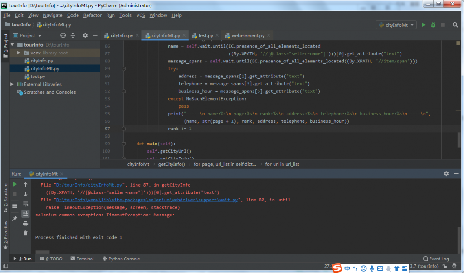Toggle scroll to end in Run console
The height and width of the screenshot is (273, 464).
(25, 214)
